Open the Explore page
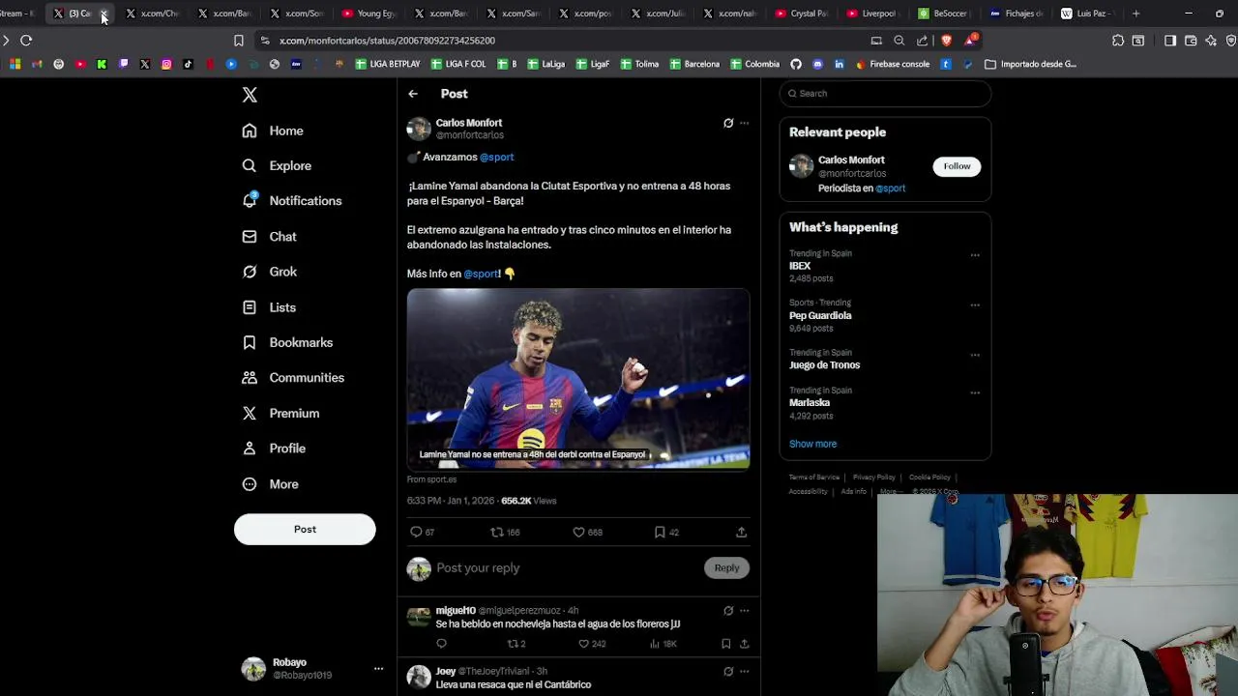This screenshot has height=696, width=1238. (x=277, y=165)
